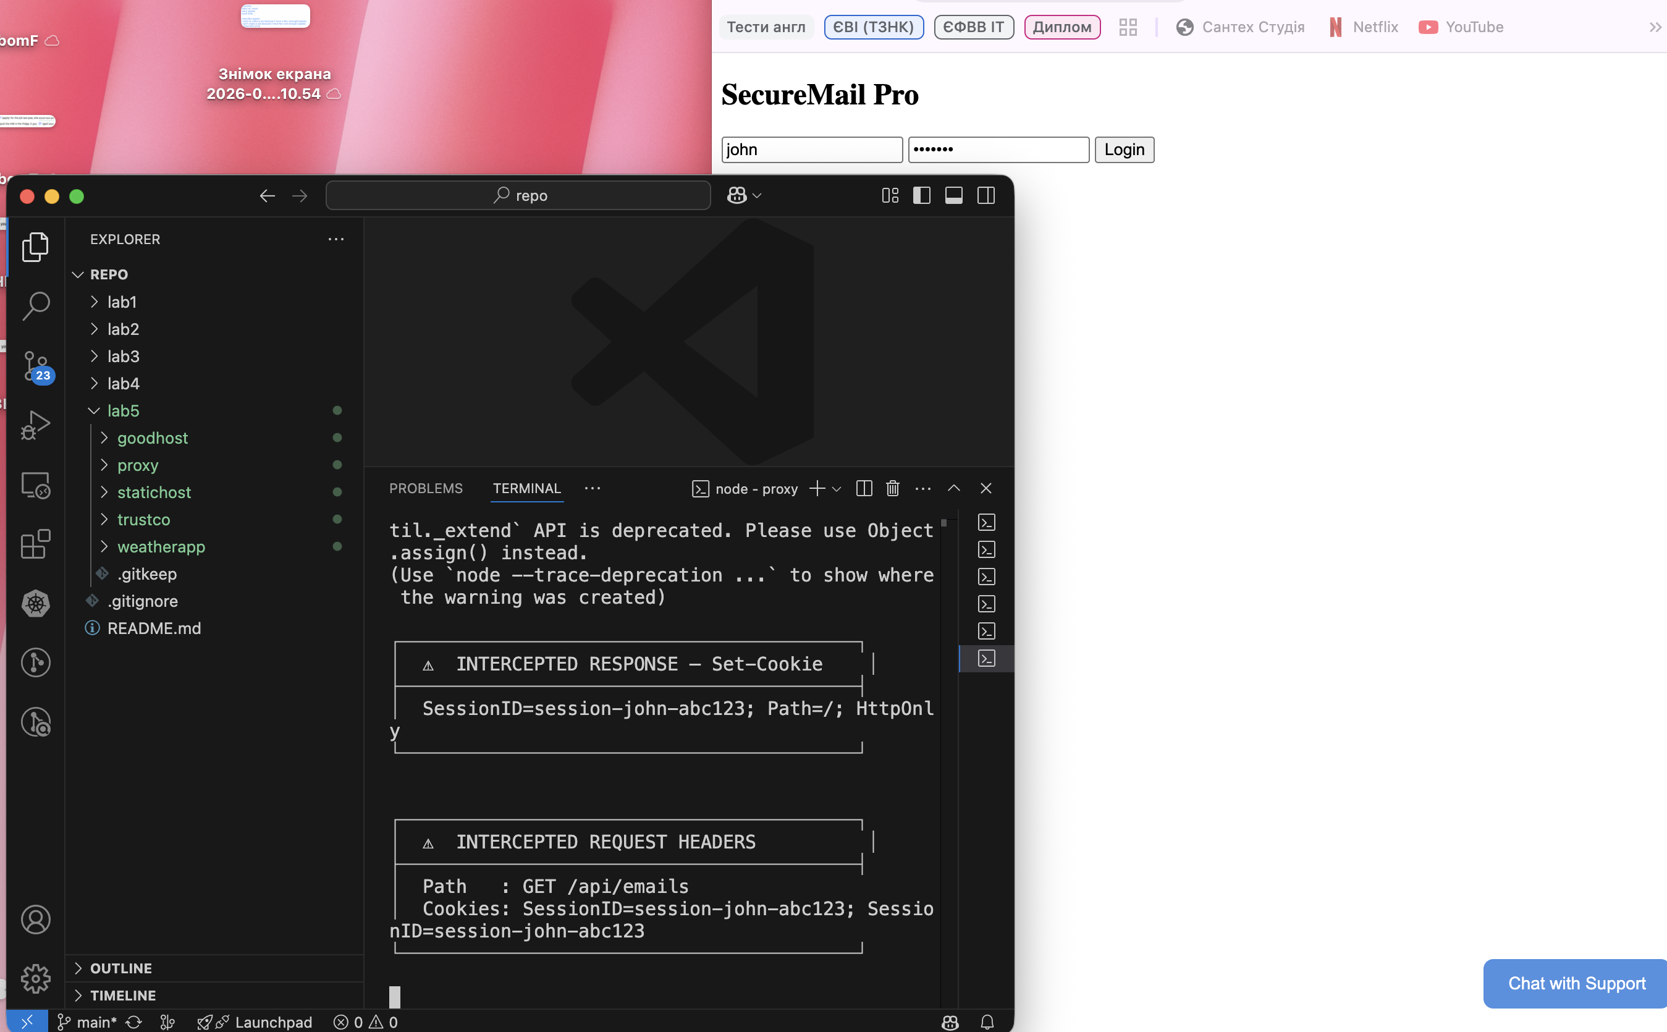
Task: Show errors and warnings count
Action: (x=366, y=1021)
